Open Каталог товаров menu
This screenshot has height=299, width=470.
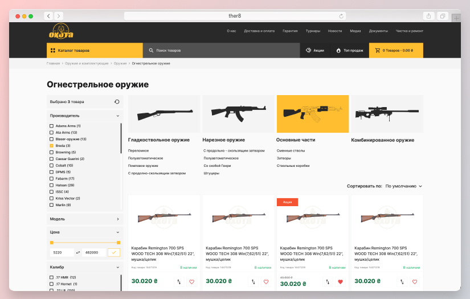pos(95,50)
